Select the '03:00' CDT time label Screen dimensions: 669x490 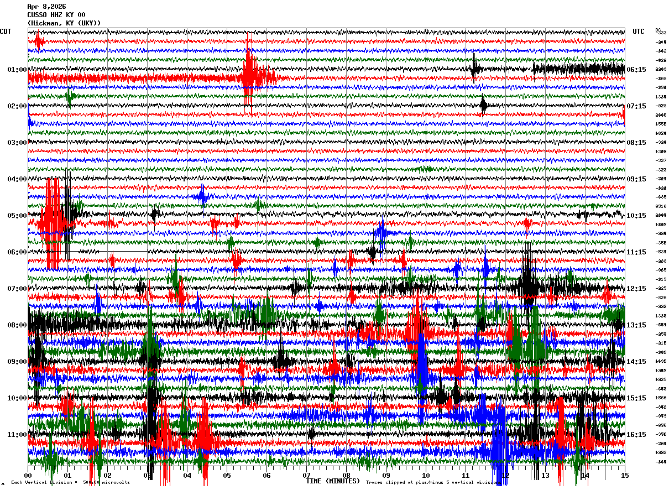[x=17, y=143]
